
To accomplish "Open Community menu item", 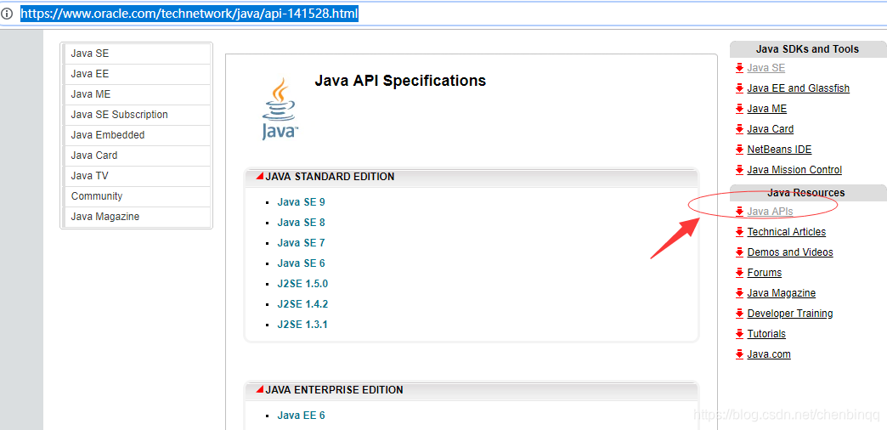I will [x=136, y=196].
